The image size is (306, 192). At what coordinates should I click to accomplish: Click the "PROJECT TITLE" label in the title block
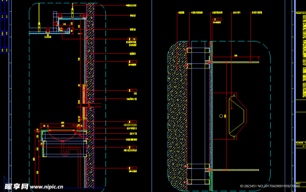click(301, 13)
